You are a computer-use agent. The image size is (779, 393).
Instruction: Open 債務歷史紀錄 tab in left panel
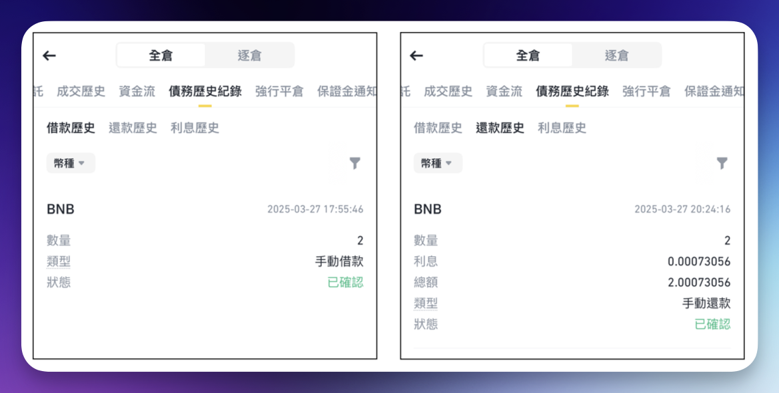tap(205, 91)
